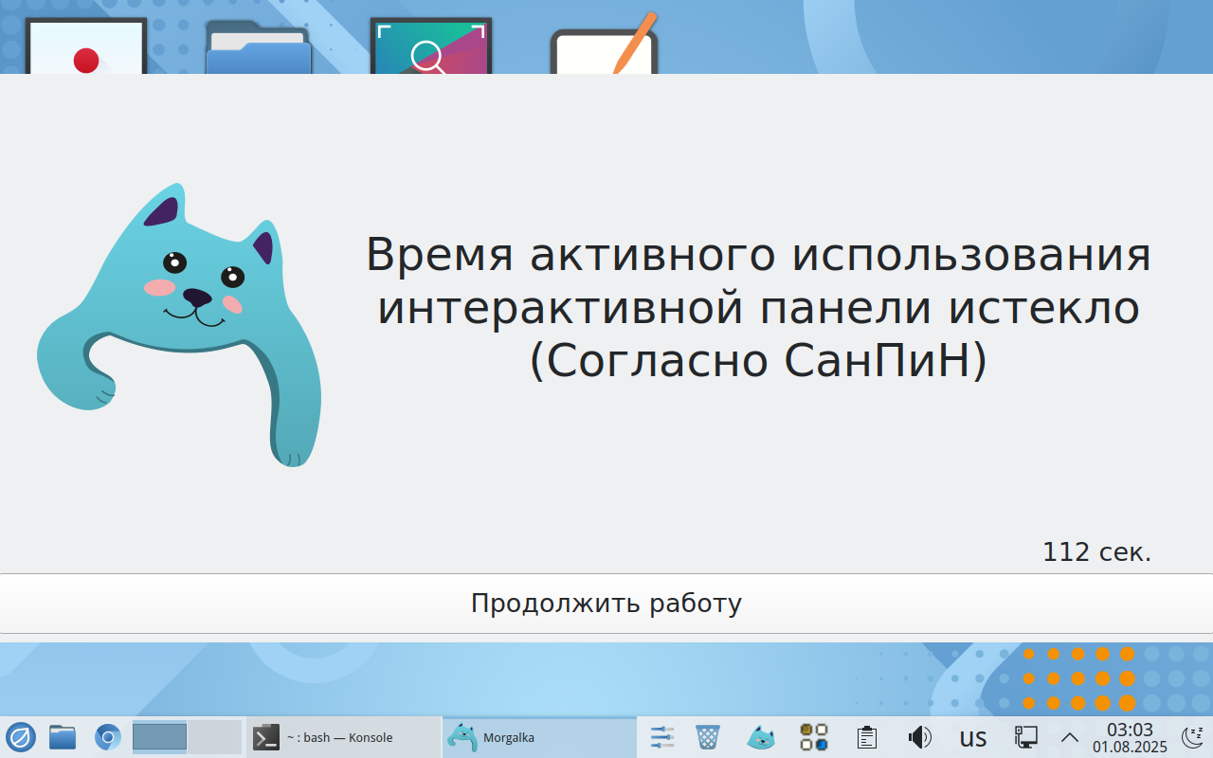Image resolution: width=1213 pixels, height=758 pixels.
Task: Switch the US keyboard layout indicator
Action: tap(972, 737)
